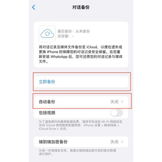Tap the 对话备份 page title

pos(81,7)
